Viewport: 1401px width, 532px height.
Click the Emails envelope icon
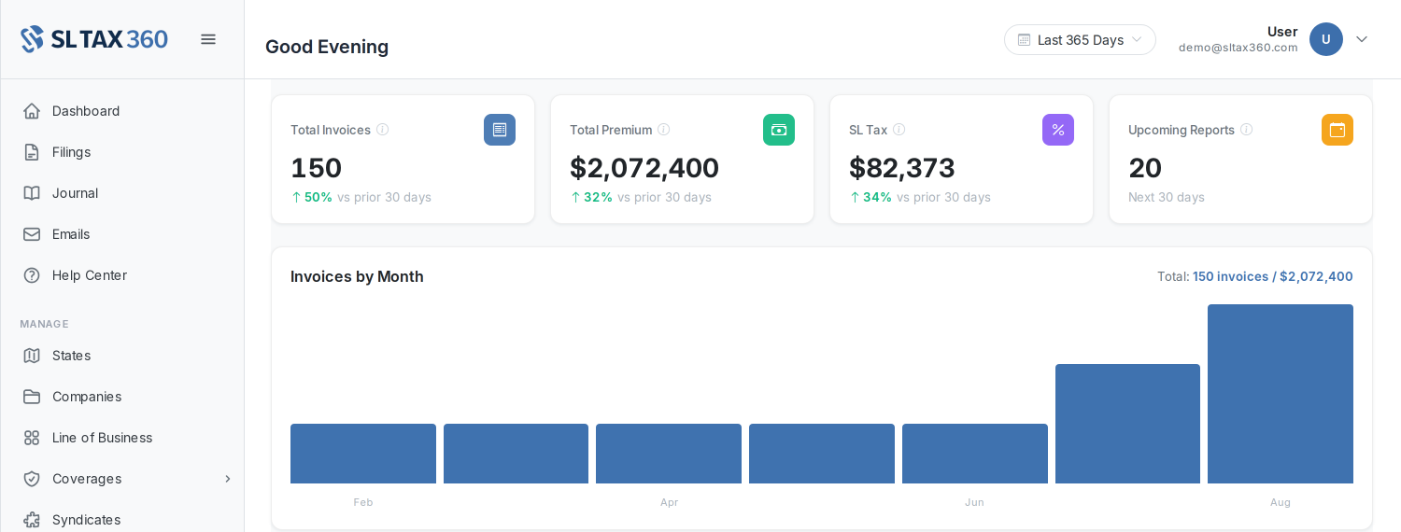pyautogui.click(x=32, y=234)
